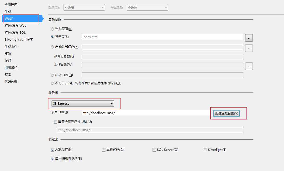The height and width of the screenshot is (171, 284).
Task: Open the 设置 tab
Action: (x=8, y=61)
